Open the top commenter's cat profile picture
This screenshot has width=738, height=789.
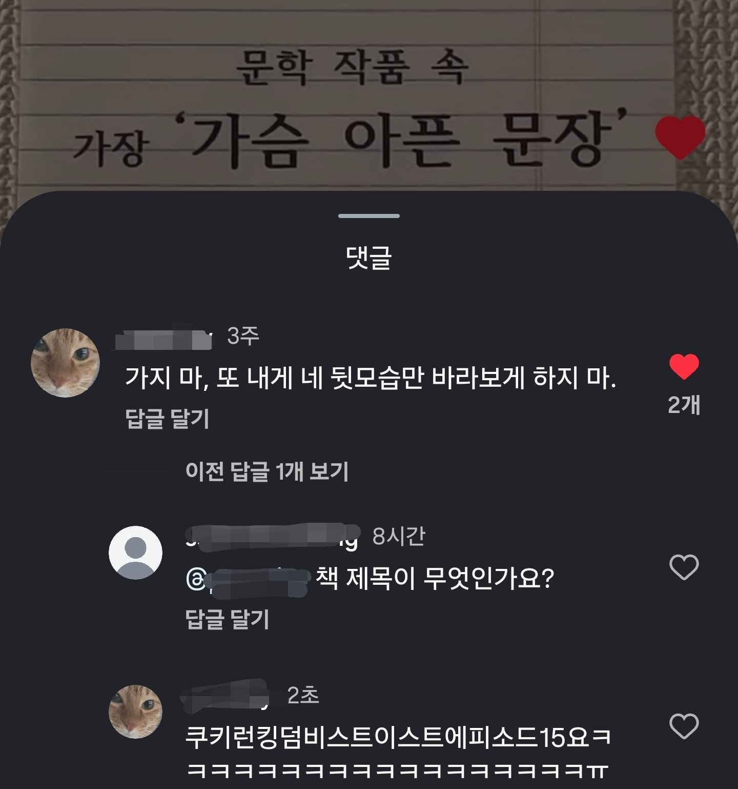65,363
